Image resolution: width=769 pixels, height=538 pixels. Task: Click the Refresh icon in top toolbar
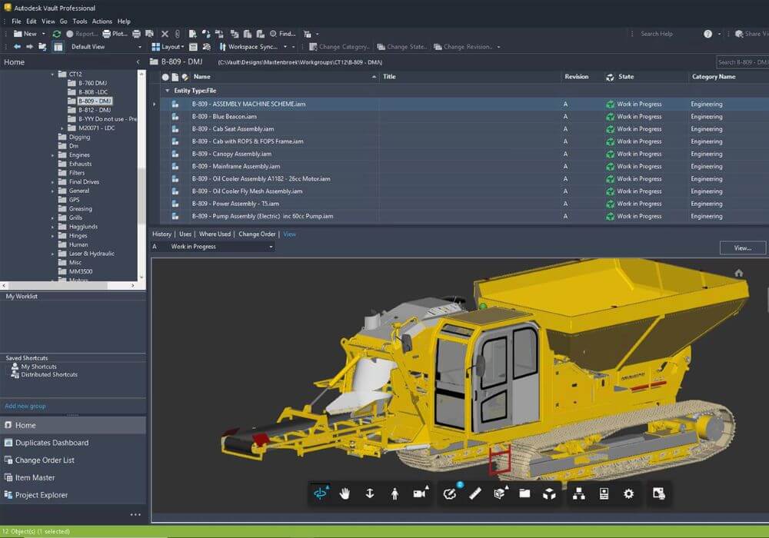click(57, 34)
